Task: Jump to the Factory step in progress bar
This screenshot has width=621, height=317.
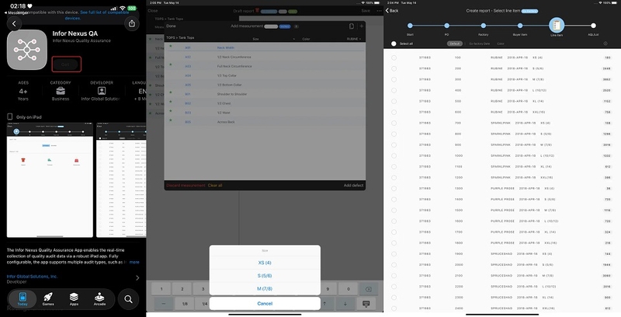Action: [x=483, y=26]
